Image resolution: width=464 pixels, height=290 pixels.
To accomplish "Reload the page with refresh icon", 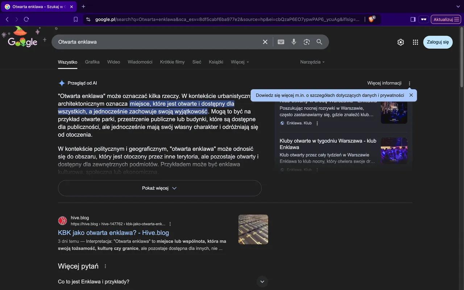I will pyautogui.click(x=26, y=19).
